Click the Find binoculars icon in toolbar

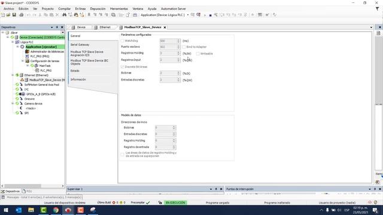pyautogui.click(x=64, y=15)
